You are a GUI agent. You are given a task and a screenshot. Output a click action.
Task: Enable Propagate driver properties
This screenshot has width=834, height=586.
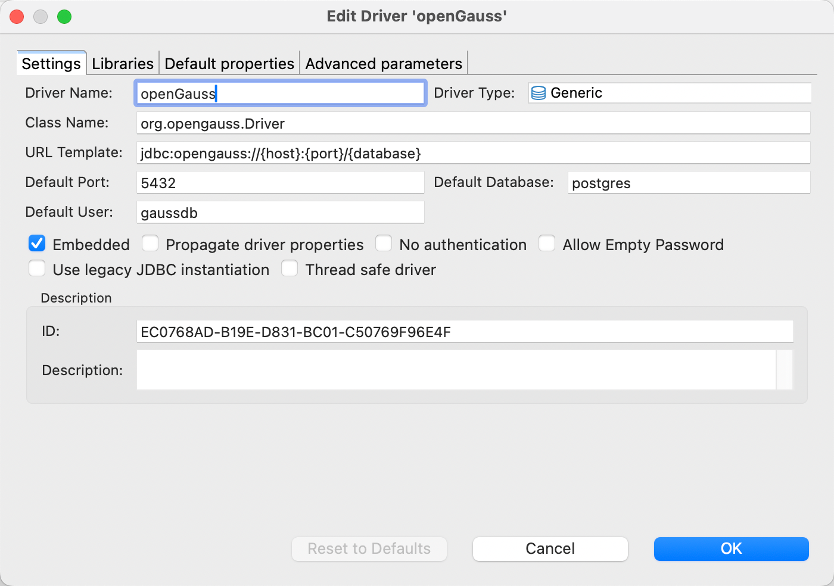[x=150, y=244]
